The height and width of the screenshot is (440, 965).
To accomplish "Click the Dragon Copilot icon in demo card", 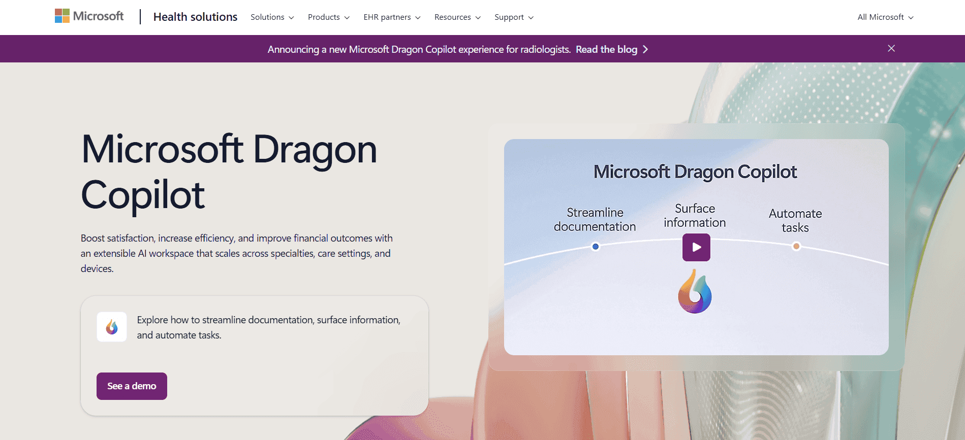I will [x=112, y=327].
